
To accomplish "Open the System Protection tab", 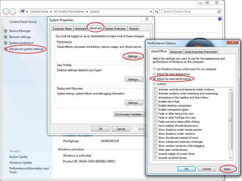I will [115, 29].
